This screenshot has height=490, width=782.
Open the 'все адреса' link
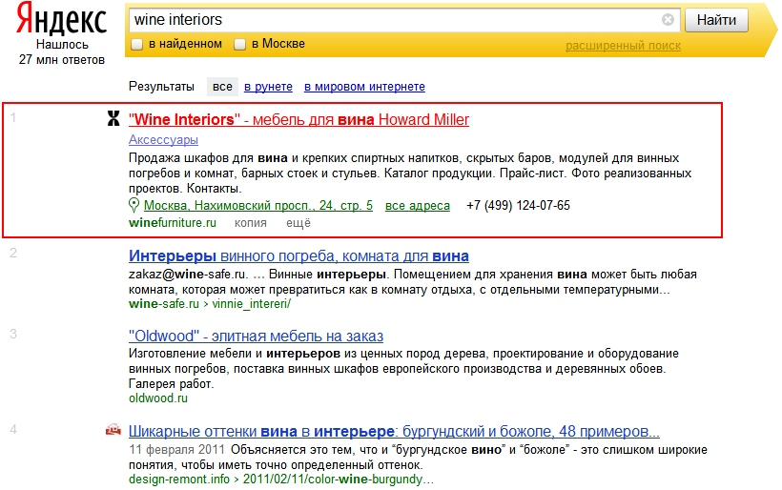(418, 205)
